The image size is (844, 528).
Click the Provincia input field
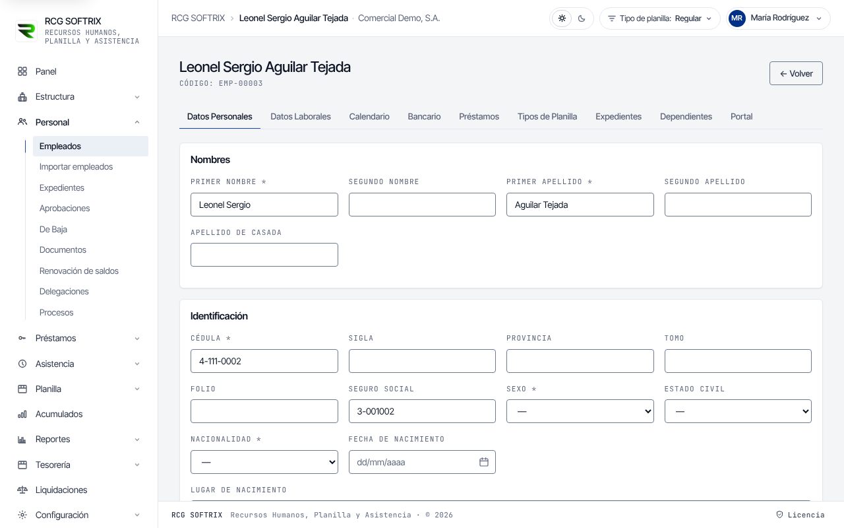(580, 361)
